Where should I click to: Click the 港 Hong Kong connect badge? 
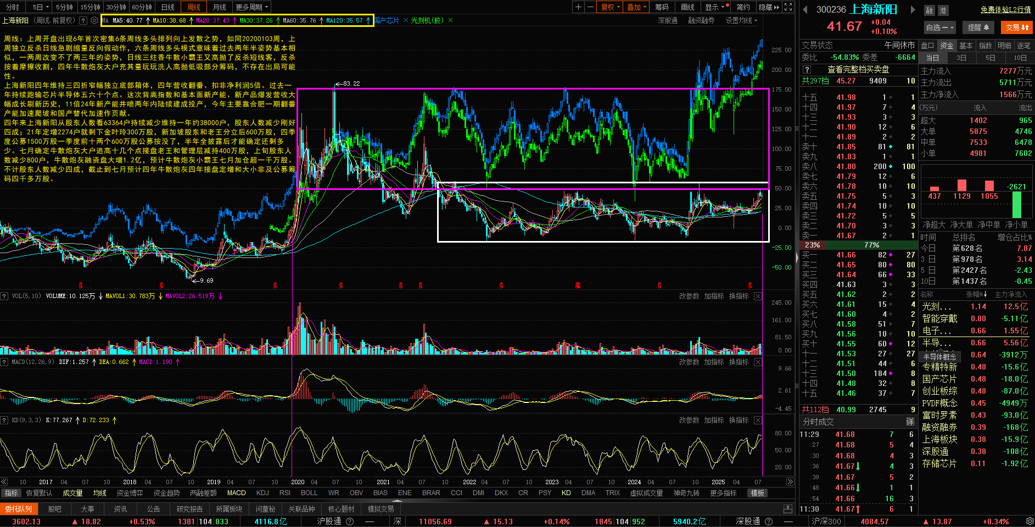pyautogui.click(x=943, y=10)
